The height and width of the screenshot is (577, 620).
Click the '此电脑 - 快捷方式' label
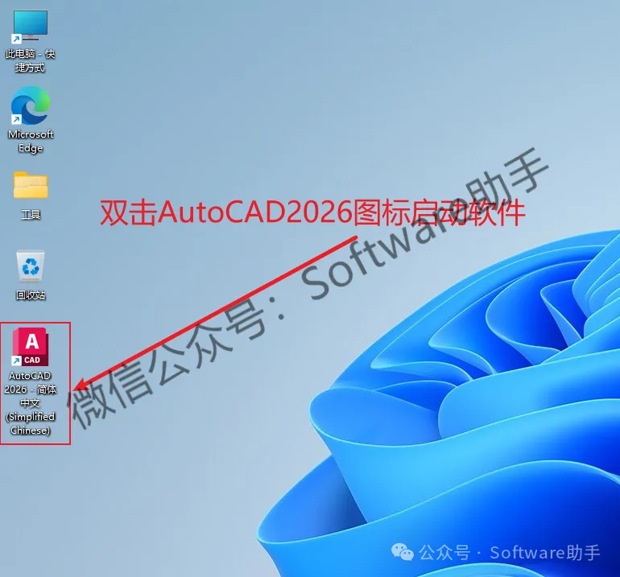[30, 60]
